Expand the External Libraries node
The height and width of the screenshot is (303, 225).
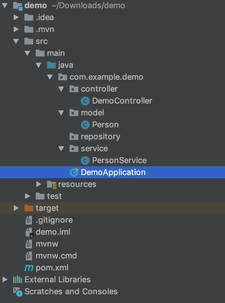[x=5, y=279]
